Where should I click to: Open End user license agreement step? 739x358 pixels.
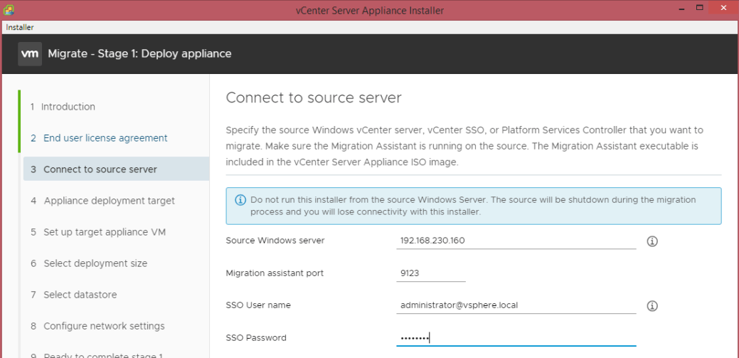(105, 138)
